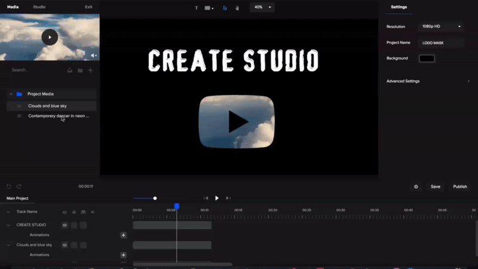Hide the CREATE STUDIO layer
478x269 pixels.
(x=65, y=225)
